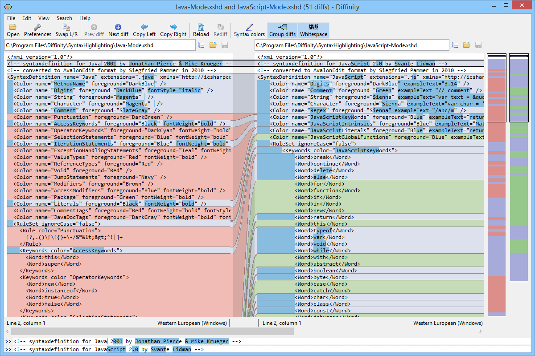Image resolution: width=535 pixels, height=356 pixels.
Task: Save the right file with disk icon
Action: [x=478, y=45]
